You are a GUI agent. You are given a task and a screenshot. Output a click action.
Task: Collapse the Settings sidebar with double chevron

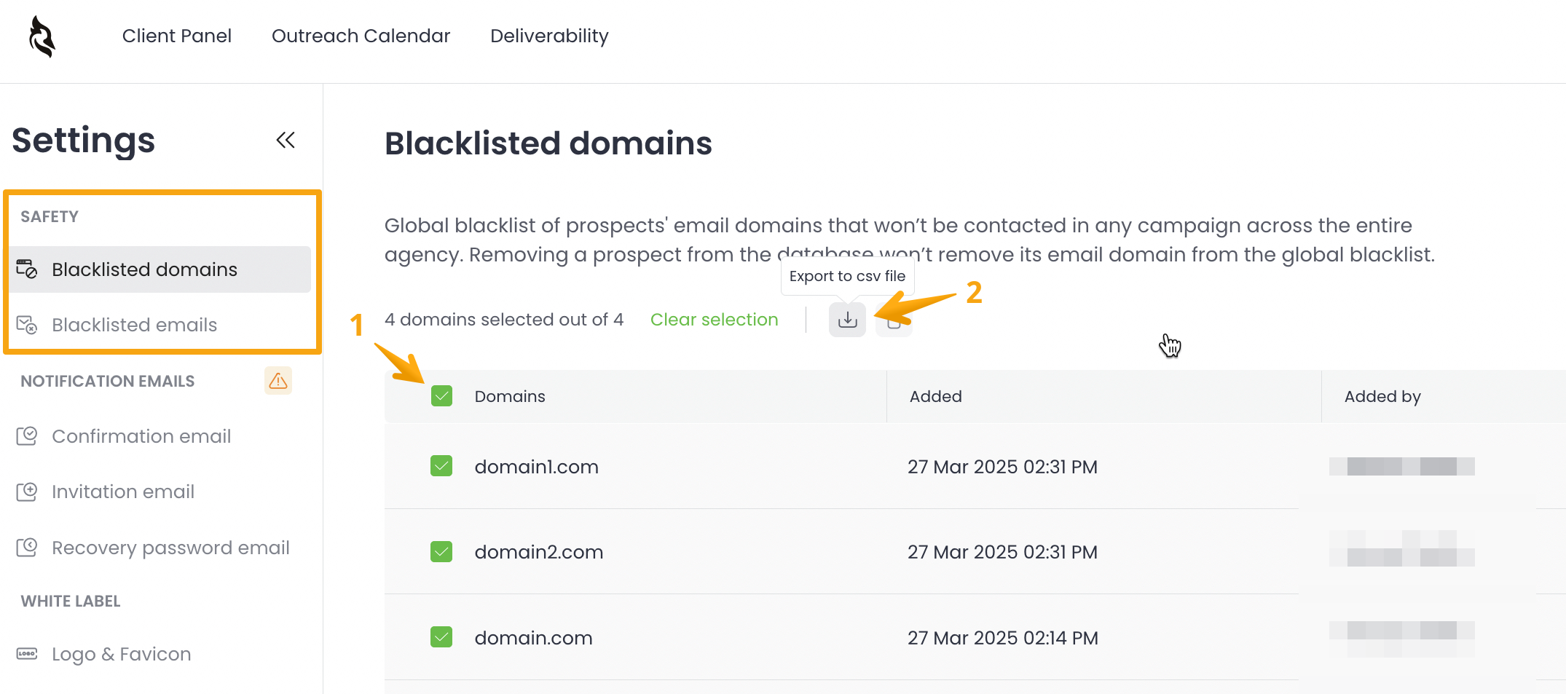coord(286,140)
